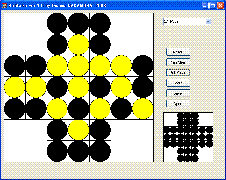Save the board with the Save button
The image size is (226, 180).
[x=178, y=93]
